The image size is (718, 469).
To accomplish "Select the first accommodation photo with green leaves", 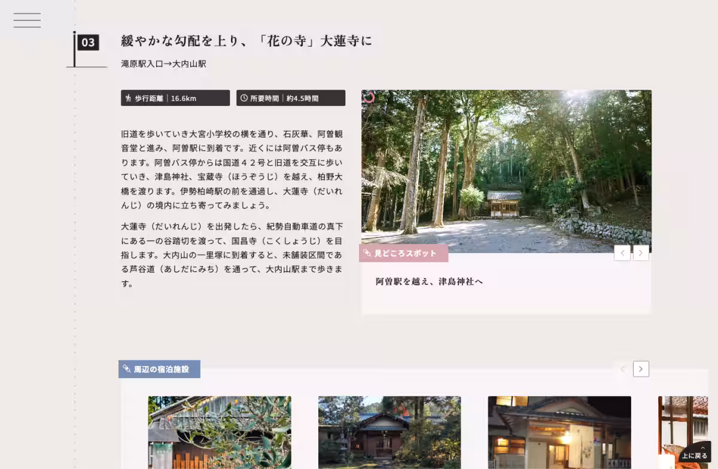I will (220, 432).
